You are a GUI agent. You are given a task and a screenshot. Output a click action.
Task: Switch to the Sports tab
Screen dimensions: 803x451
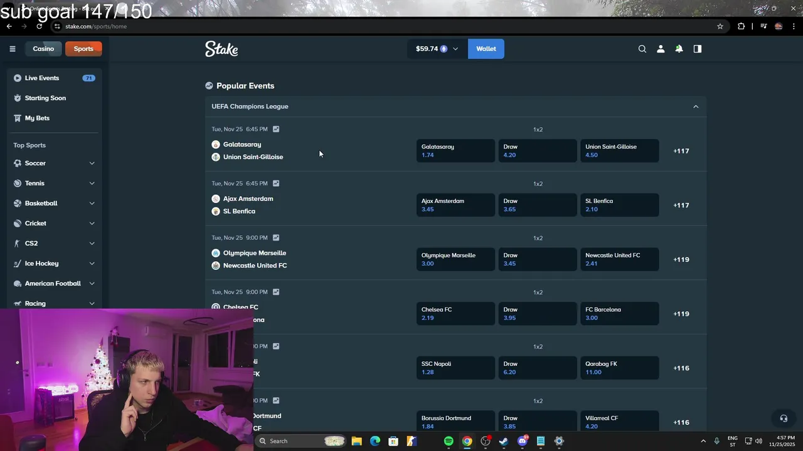click(x=83, y=49)
